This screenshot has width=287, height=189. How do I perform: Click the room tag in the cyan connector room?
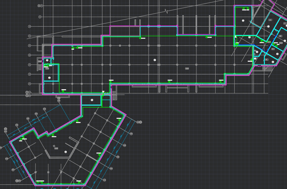92,100
